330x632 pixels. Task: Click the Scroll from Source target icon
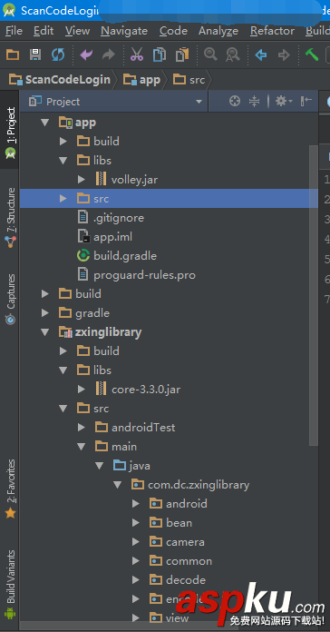(234, 101)
